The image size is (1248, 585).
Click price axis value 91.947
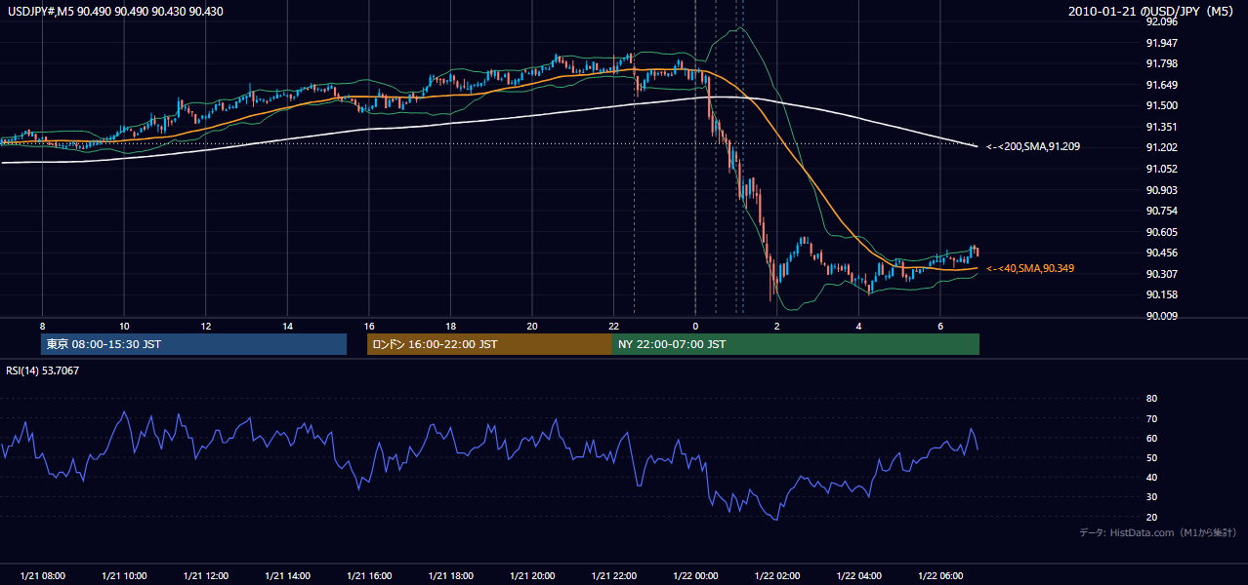[1162, 43]
